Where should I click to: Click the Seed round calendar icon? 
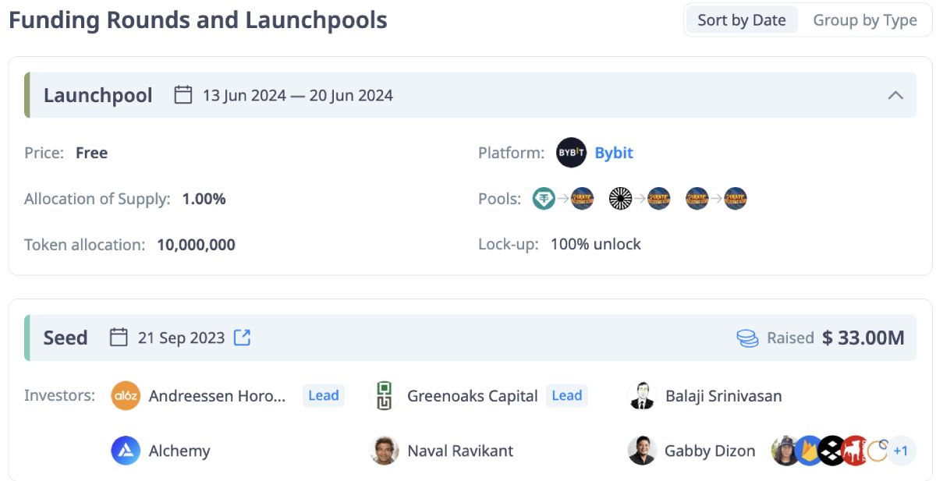pyautogui.click(x=119, y=338)
